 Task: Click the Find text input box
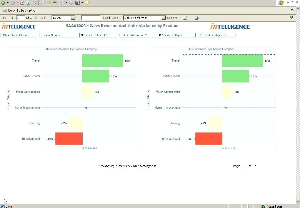tap(91, 18)
